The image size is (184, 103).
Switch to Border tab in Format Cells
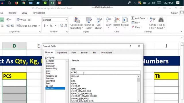(84, 53)
